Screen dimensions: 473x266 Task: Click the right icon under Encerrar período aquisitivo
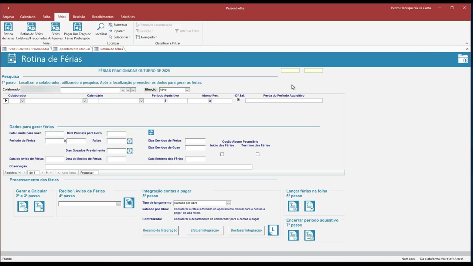tap(310, 235)
